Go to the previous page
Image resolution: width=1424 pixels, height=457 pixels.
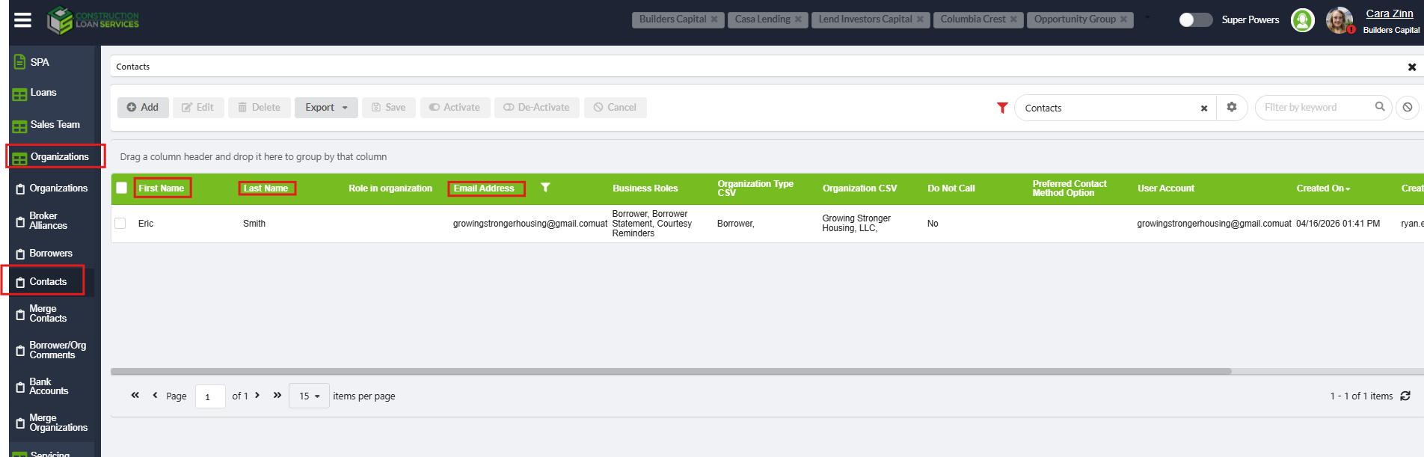tap(155, 395)
